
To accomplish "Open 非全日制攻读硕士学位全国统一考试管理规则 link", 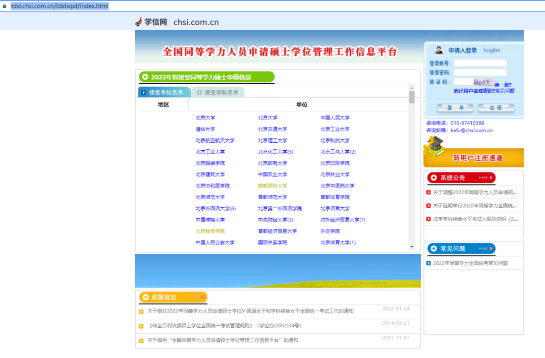I will [224, 326].
